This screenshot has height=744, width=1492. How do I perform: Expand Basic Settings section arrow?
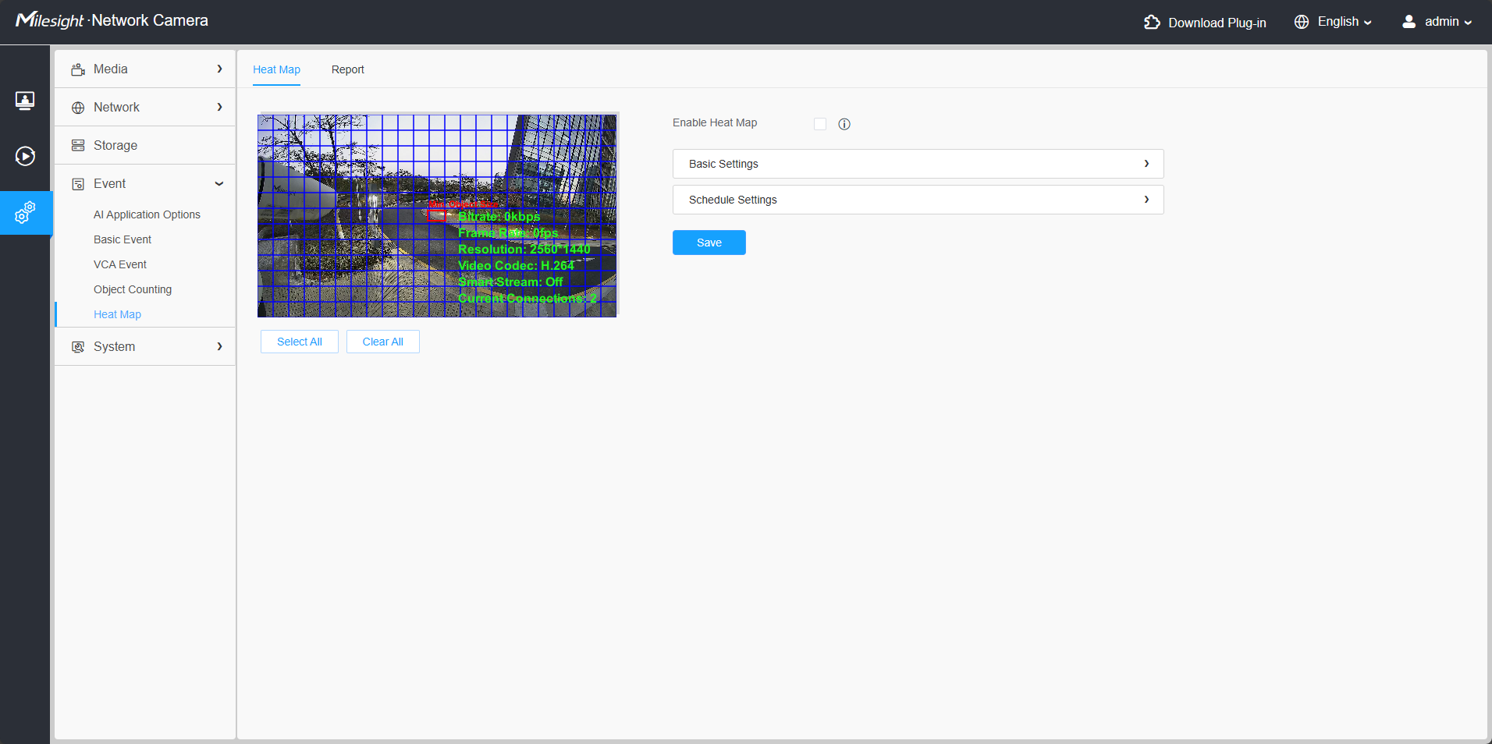click(x=1146, y=164)
